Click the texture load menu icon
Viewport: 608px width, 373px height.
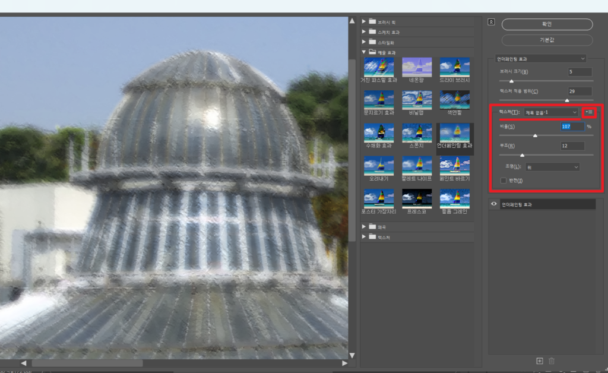tap(590, 112)
